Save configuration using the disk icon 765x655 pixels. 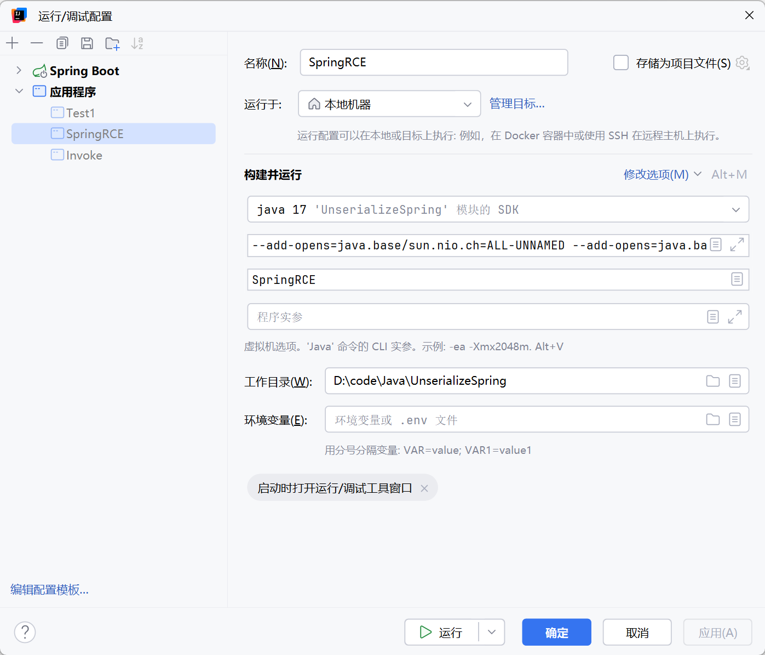tap(87, 43)
